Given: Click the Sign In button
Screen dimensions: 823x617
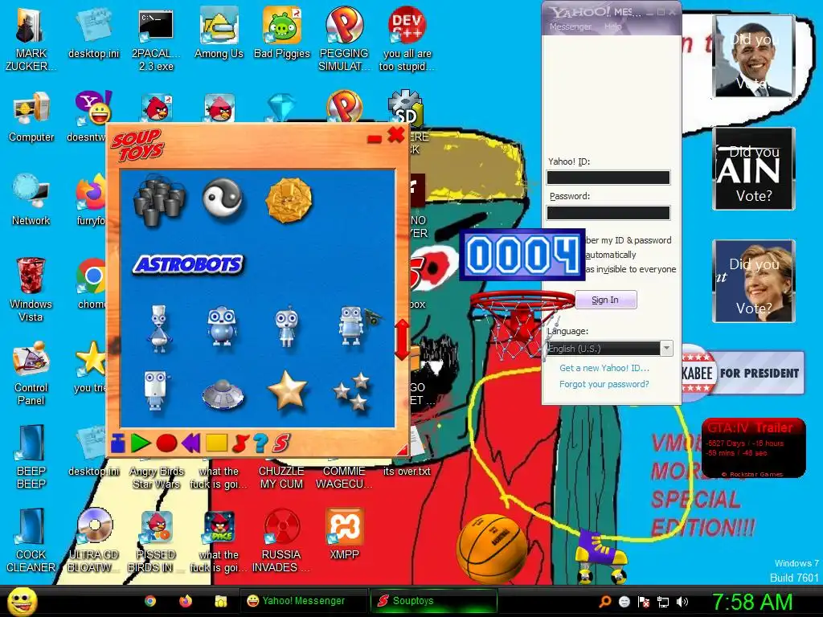Looking at the screenshot, I should click(606, 300).
